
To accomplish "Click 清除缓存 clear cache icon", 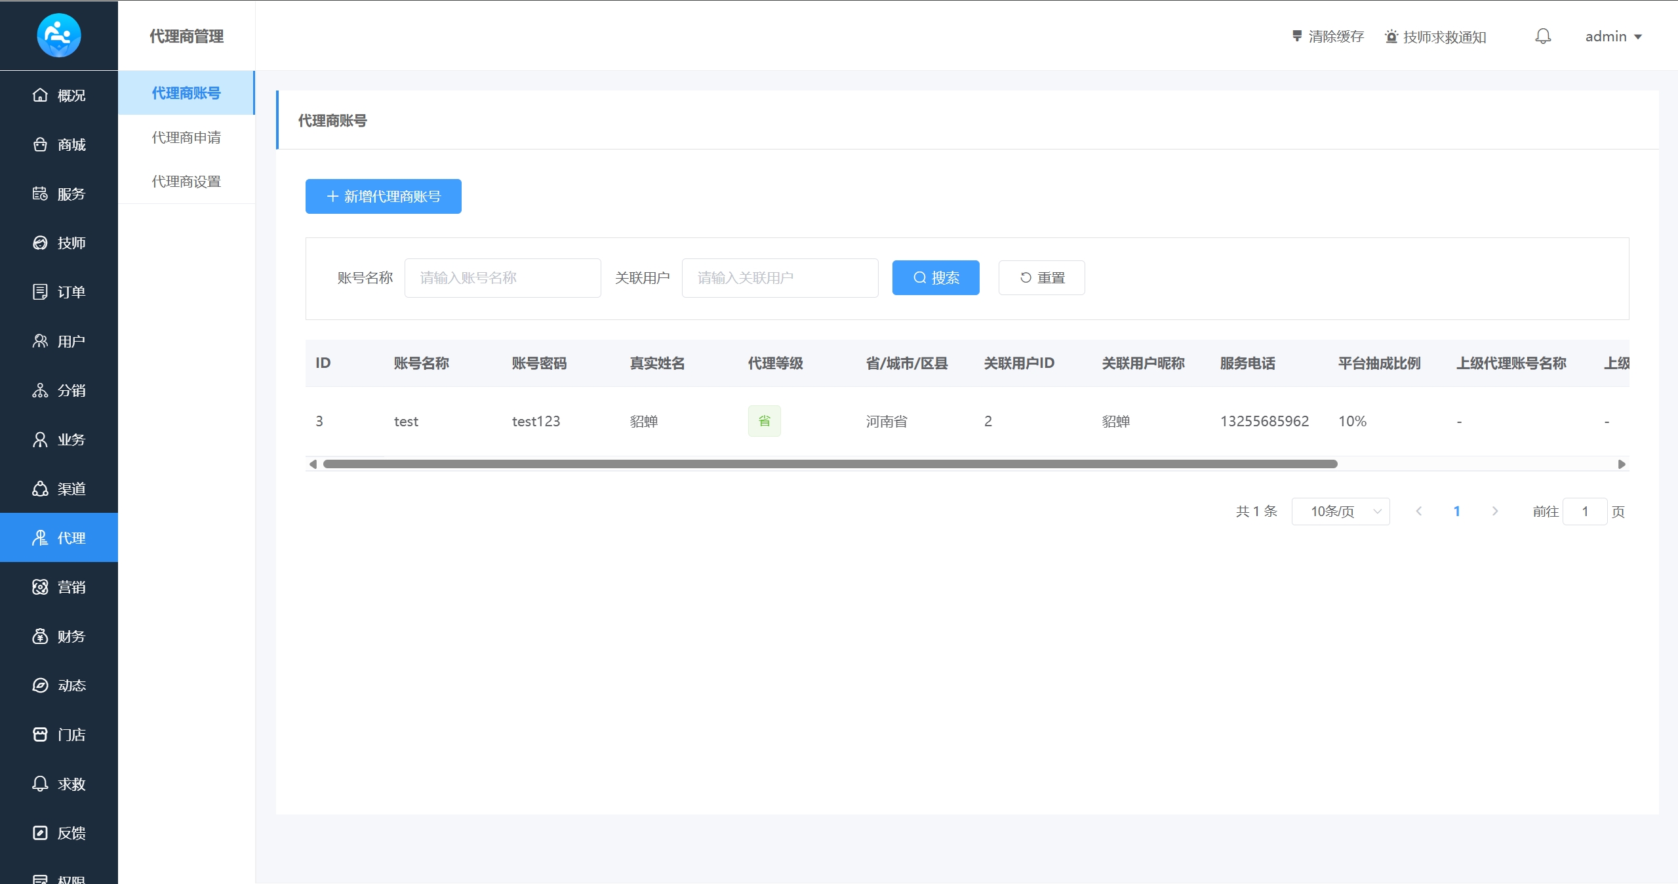I will (1296, 36).
